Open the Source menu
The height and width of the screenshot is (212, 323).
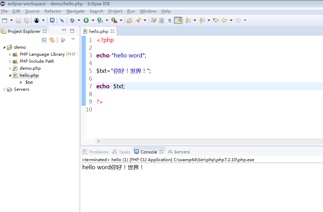[x=32, y=11]
